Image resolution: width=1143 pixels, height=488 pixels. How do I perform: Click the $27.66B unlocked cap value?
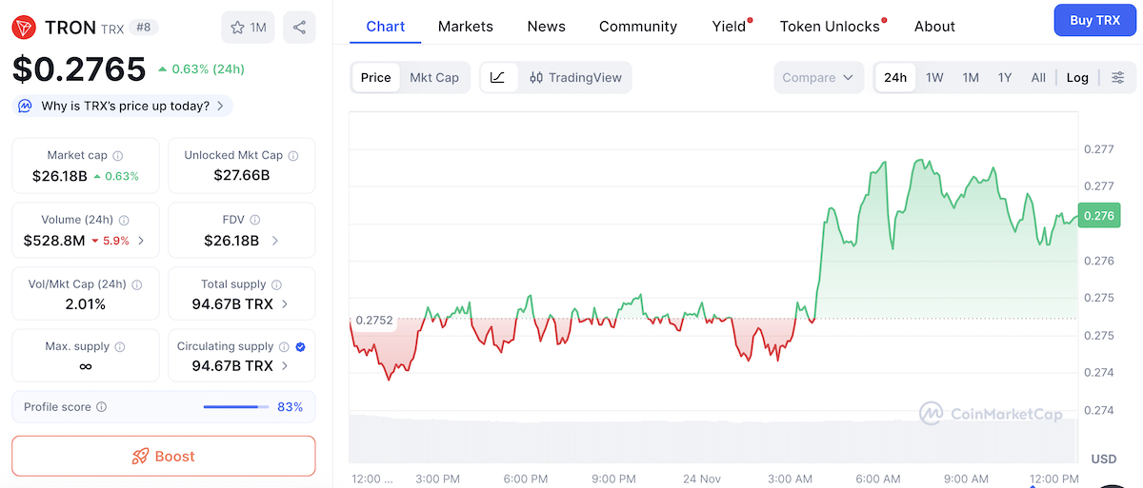click(242, 176)
